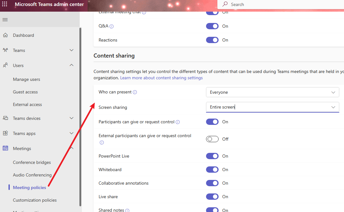Click the Collaborative annotations label
The image size is (344, 212).
123,183
